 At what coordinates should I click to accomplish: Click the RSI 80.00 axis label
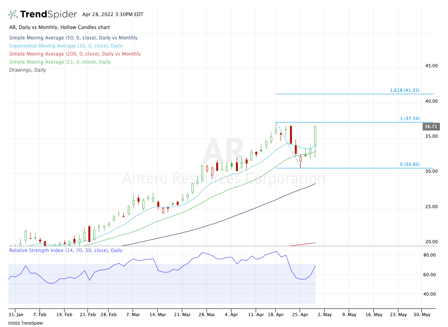tap(429, 255)
